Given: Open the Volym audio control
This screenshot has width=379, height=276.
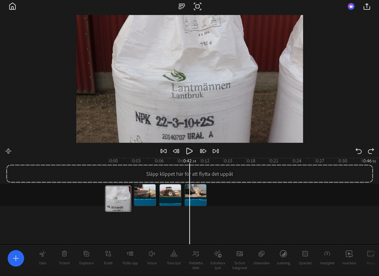Looking at the screenshot, I should click(x=152, y=257).
